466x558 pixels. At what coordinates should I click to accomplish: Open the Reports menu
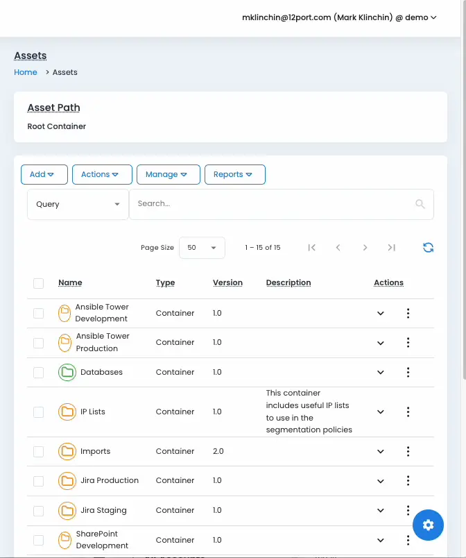pos(234,175)
